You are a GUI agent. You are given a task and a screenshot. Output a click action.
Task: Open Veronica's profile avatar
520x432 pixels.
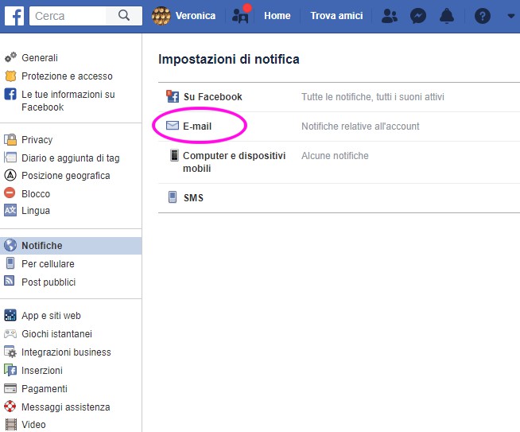pyautogui.click(x=161, y=16)
